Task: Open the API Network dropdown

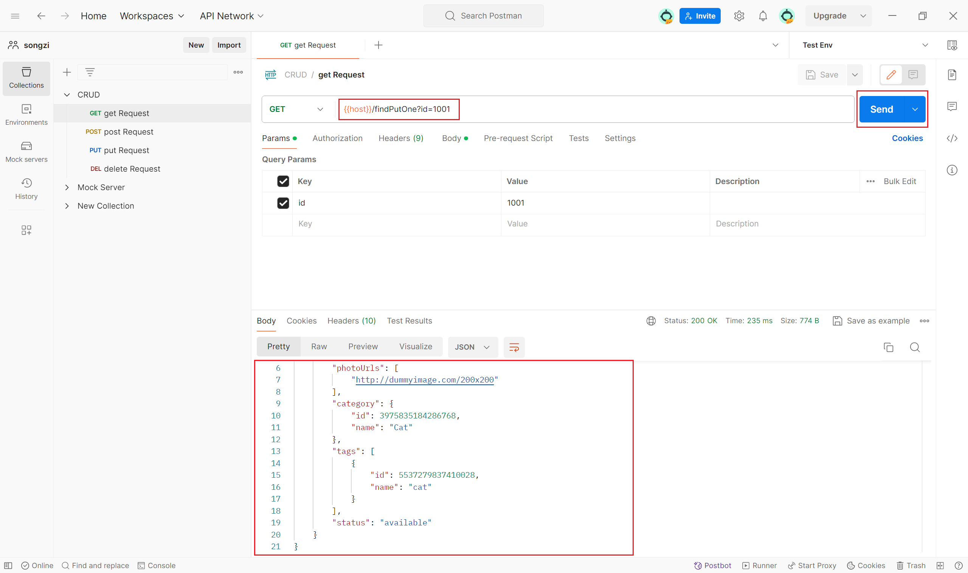Action: point(231,16)
